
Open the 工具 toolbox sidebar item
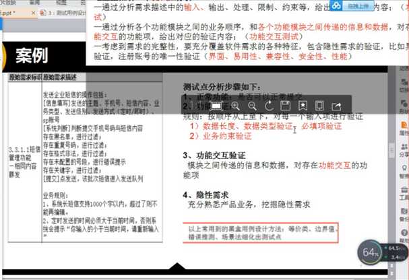click(x=404, y=194)
